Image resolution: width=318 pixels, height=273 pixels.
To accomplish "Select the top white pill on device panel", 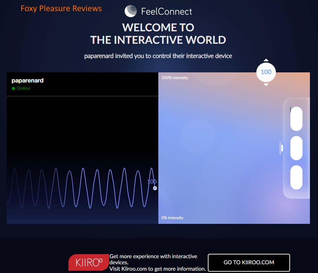I will (x=296, y=119).
